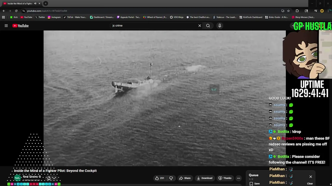Open browser profile avatar
Screen dimensions: 332x186
click(322, 11)
